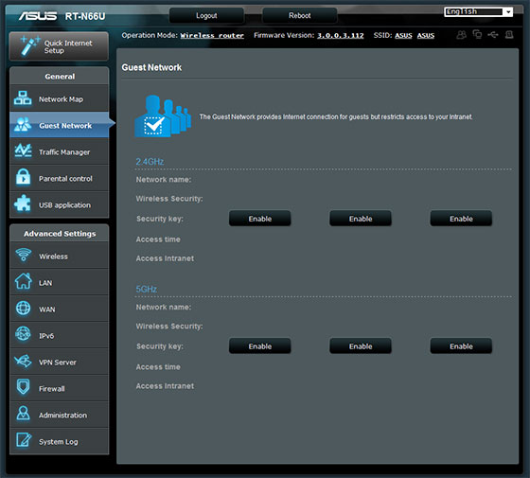Click the USB status icon in header
Viewport: 530px width, 478px height.
point(493,35)
